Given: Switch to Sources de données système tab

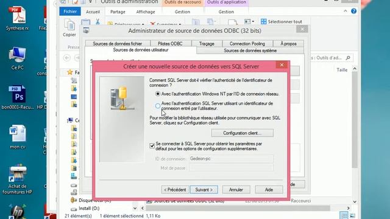Looking at the screenshot, I should [250, 50].
